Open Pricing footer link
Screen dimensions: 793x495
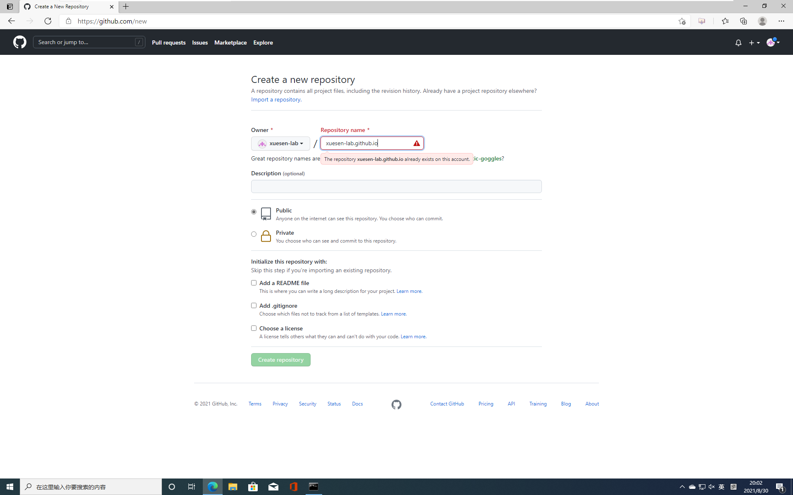(486, 404)
